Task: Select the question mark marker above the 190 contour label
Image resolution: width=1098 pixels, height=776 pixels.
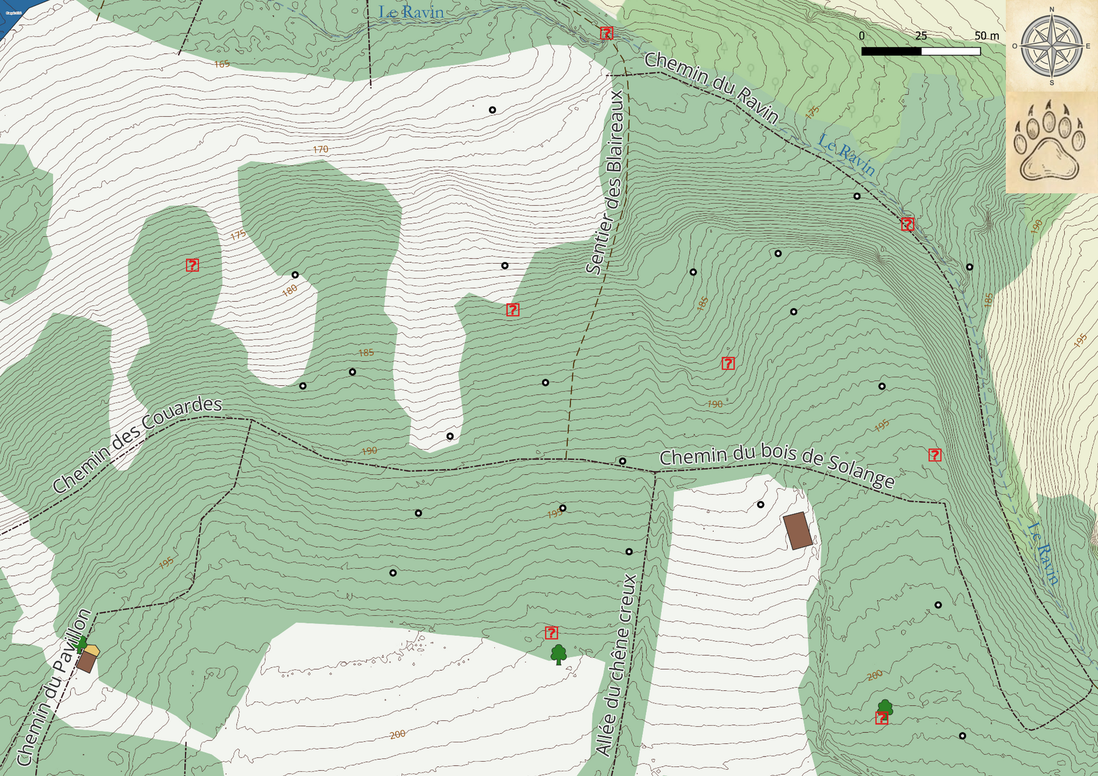Action: pyautogui.click(x=728, y=363)
